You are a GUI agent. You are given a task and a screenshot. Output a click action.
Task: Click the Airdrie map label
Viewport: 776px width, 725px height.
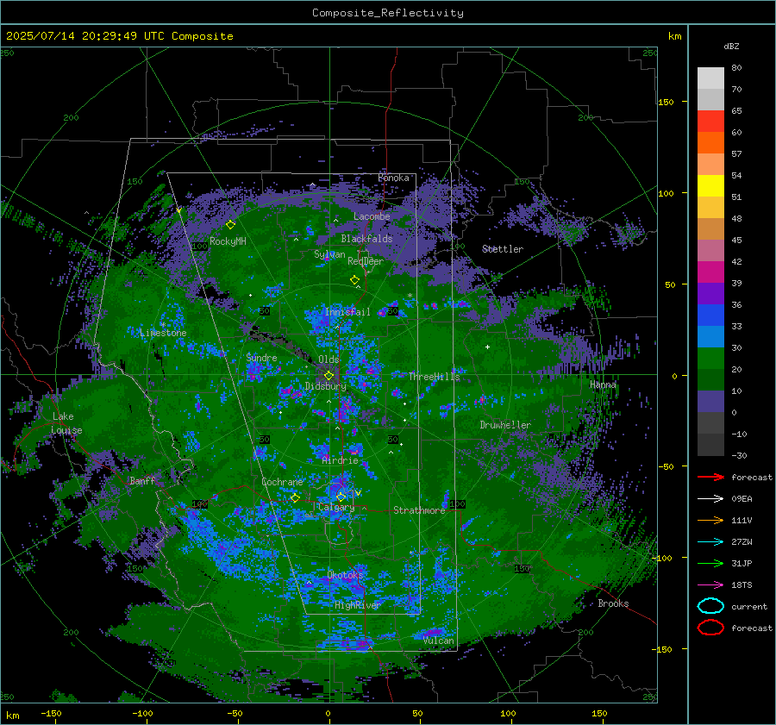coord(340,460)
